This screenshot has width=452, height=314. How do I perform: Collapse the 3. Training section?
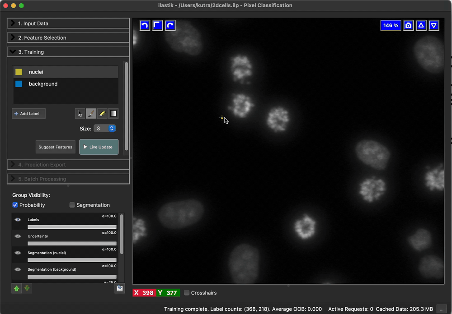click(68, 52)
